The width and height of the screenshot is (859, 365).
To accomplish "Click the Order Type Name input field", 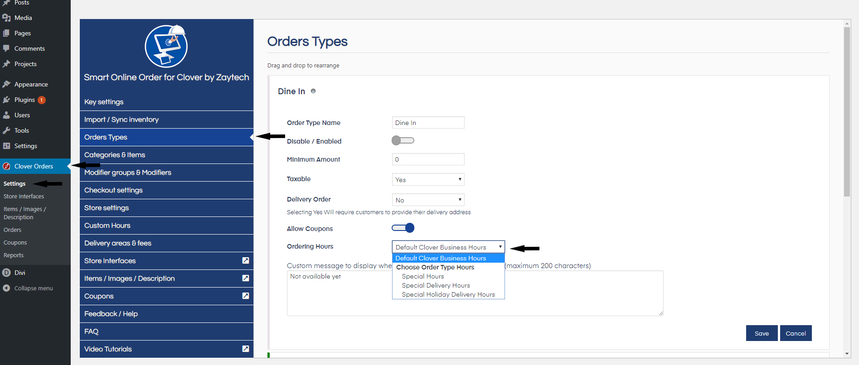I will click(428, 122).
